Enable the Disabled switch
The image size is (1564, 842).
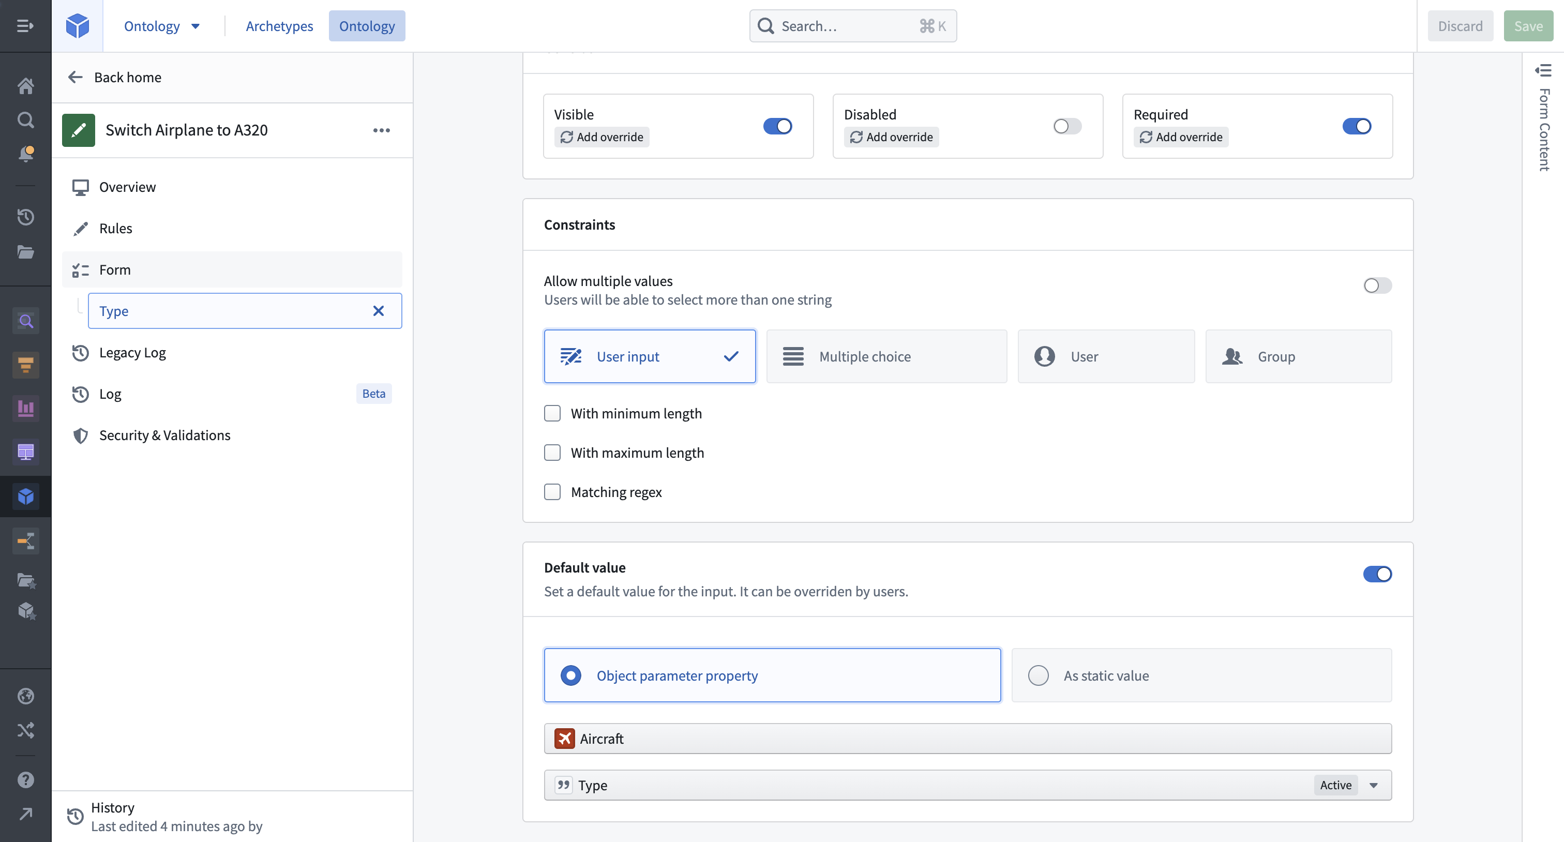(1067, 126)
